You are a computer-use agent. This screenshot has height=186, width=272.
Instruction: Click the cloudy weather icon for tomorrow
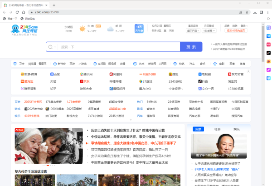(110, 29)
